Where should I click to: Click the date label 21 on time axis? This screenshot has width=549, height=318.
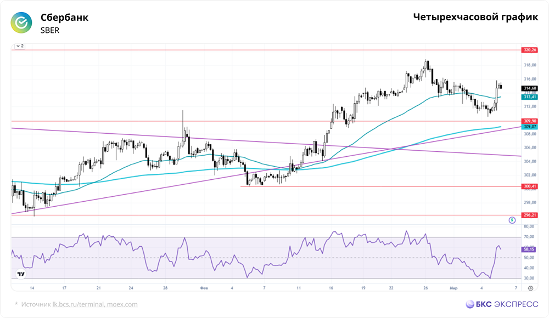(98, 288)
